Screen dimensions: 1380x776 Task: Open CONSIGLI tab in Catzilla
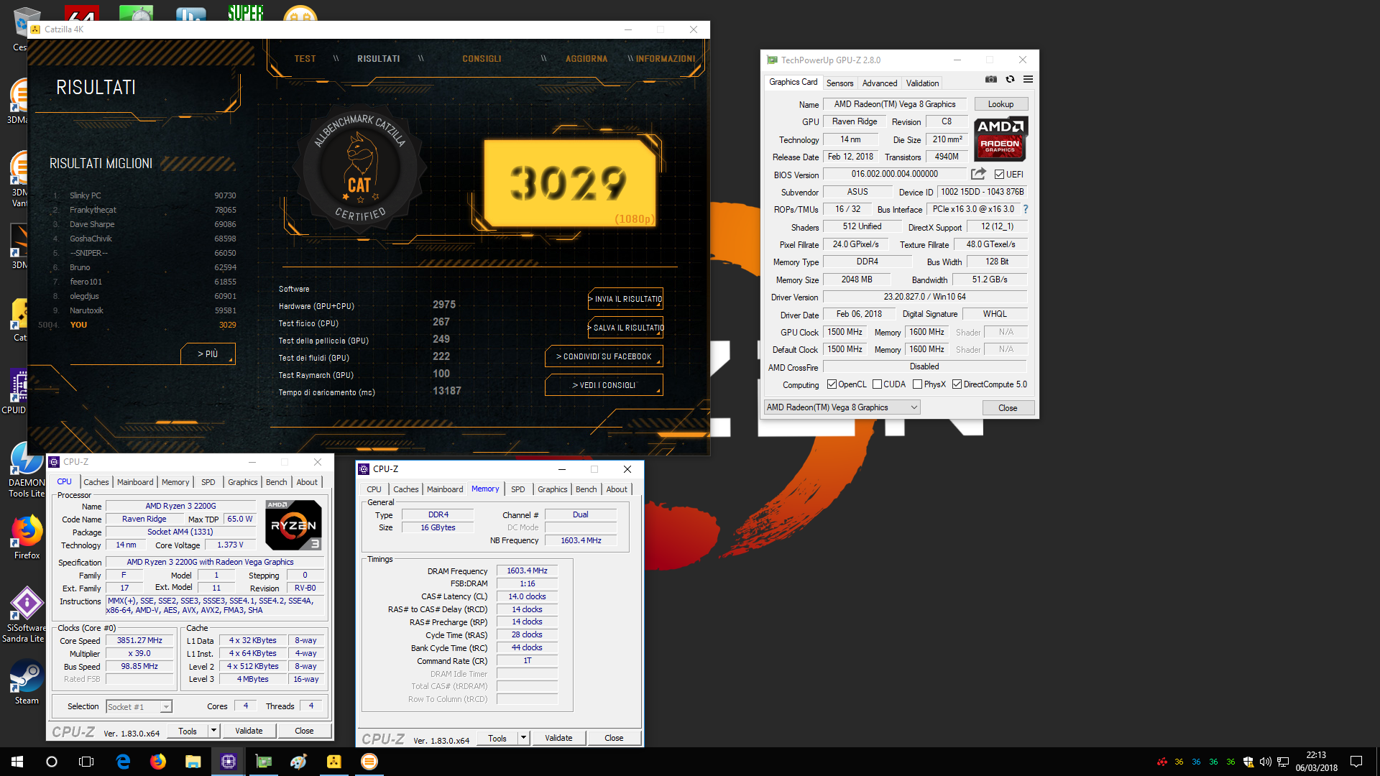[482, 59]
